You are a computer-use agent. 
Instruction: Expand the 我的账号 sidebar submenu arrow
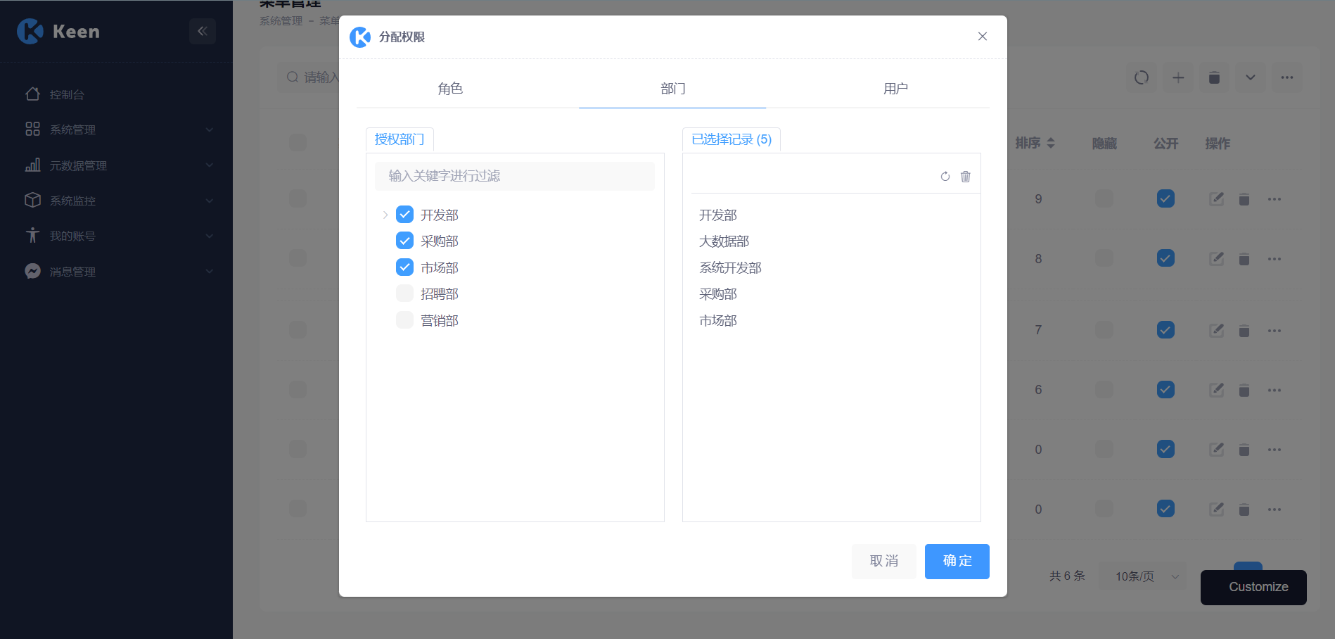(209, 236)
